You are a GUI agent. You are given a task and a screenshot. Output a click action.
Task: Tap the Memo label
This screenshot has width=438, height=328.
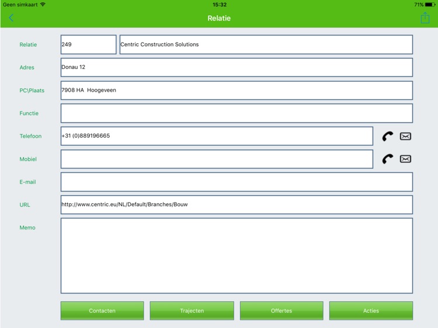[x=27, y=228]
